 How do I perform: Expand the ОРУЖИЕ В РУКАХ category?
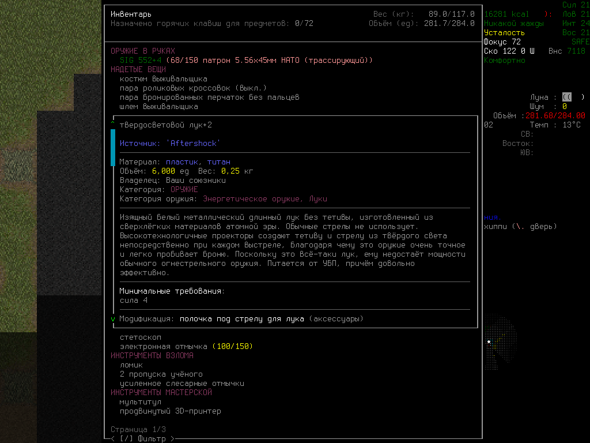click(x=143, y=51)
